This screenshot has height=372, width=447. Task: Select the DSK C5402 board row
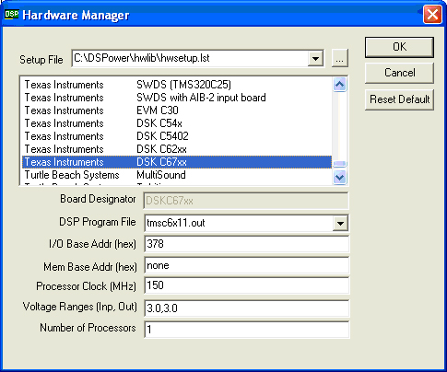(x=177, y=136)
